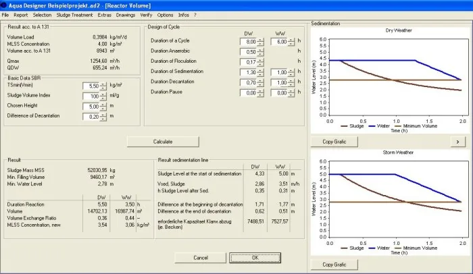Adjust the Chosen Height stepper
The height and width of the screenshot is (274, 473).
pos(103,107)
